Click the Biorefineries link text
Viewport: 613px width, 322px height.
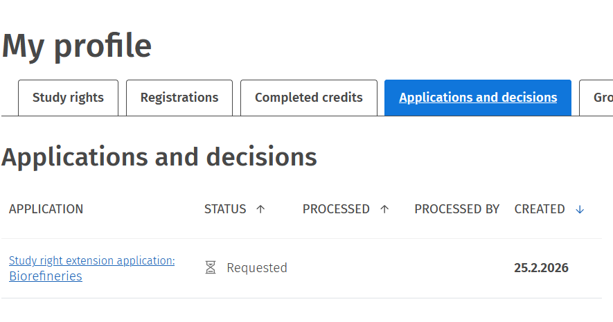point(46,276)
